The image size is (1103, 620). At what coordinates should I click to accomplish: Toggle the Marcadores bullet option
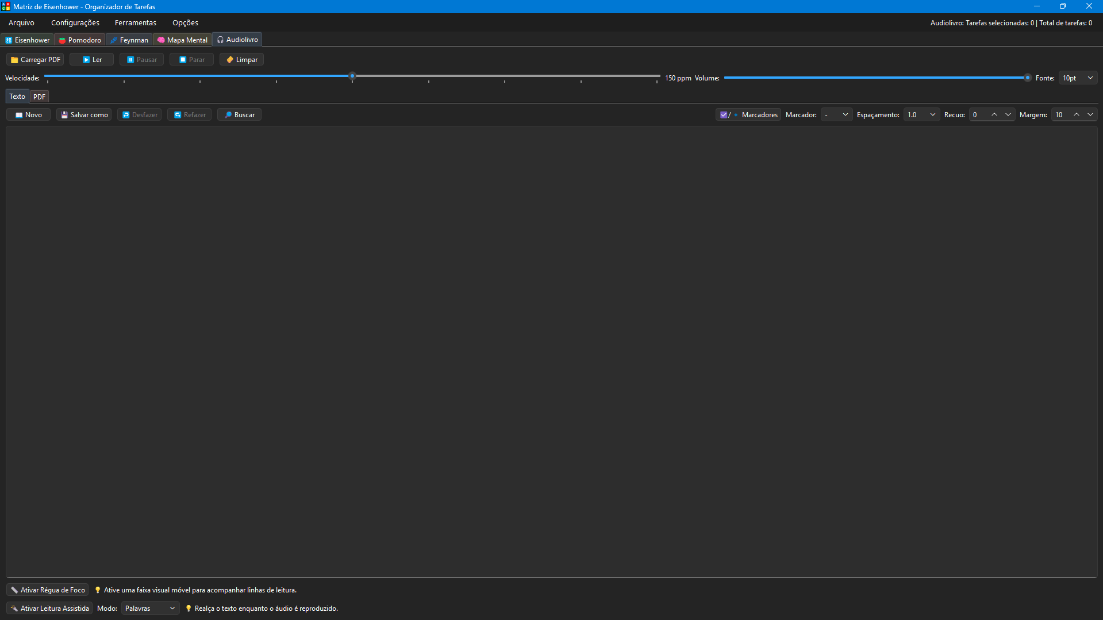(748, 115)
